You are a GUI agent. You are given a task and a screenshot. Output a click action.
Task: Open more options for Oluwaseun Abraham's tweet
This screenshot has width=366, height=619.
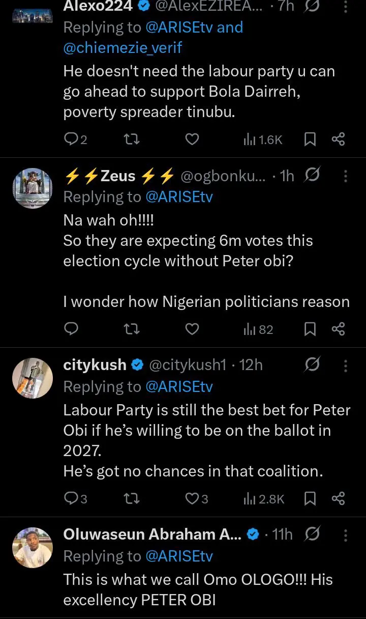point(346,534)
